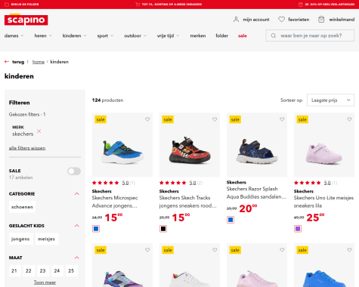Open the folder menu item

click(x=222, y=35)
